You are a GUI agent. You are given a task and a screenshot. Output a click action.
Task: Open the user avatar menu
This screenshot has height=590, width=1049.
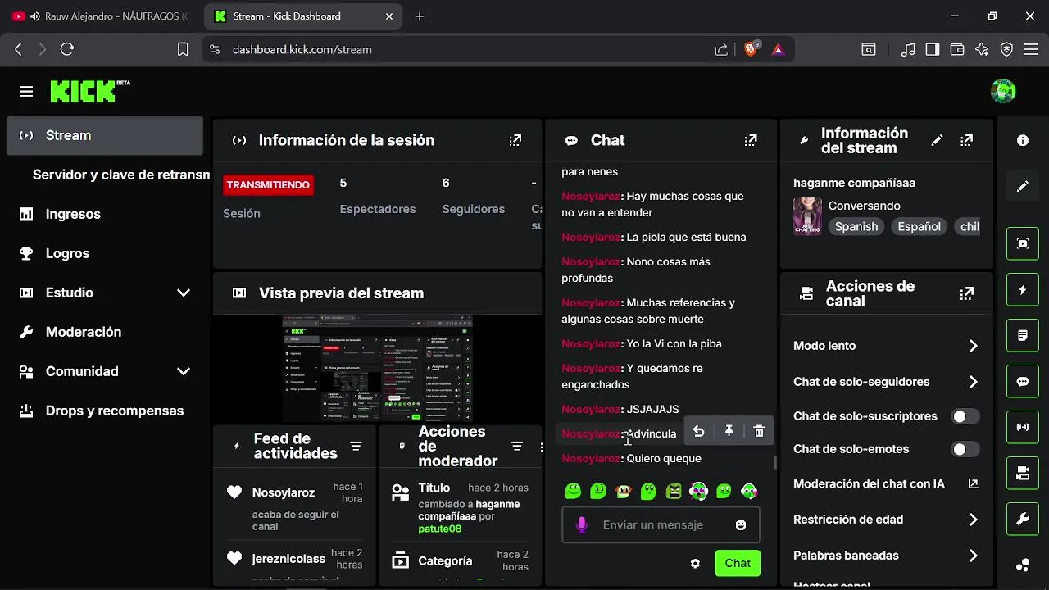tap(1003, 91)
